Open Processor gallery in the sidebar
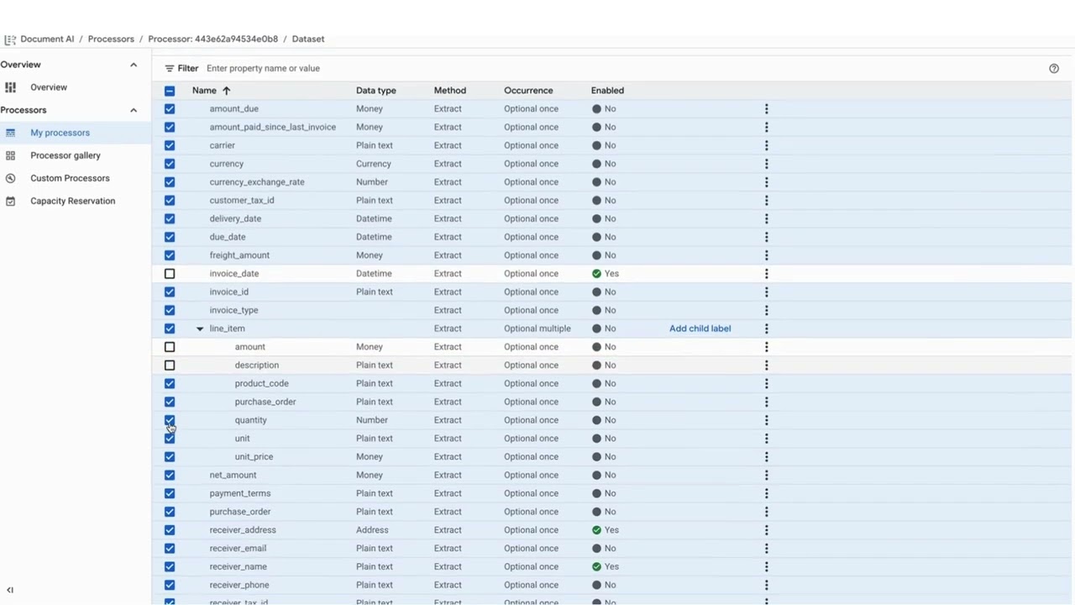Viewport: 1075px width, 605px height. 66,155
